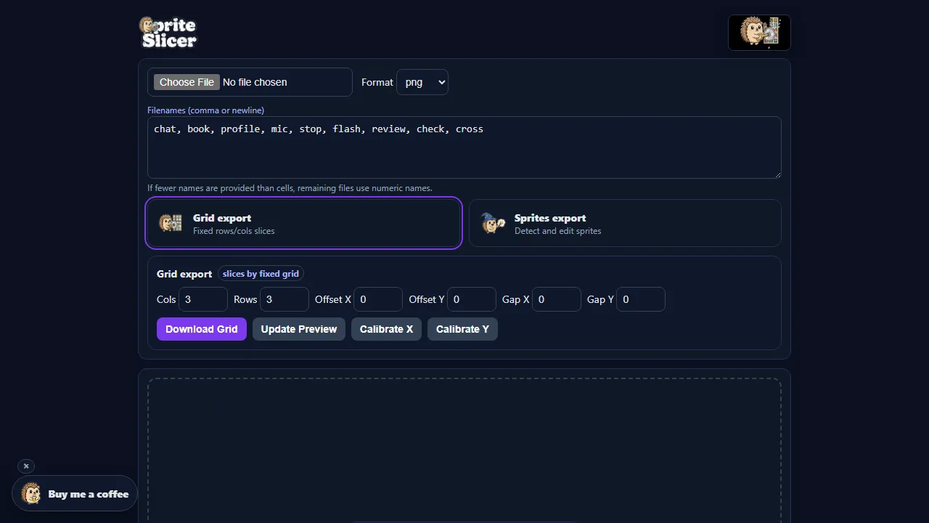This screenshot has height=523, width=929.
Task: Click the Download Grid button
Action: pyautogui.click(x=201, y=329)
